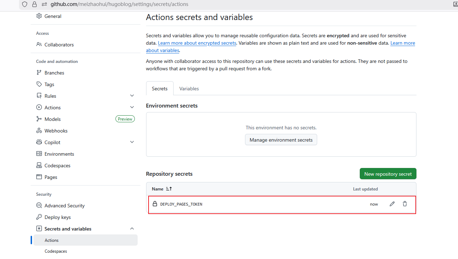Click New repository secret button

coord(388,174)
